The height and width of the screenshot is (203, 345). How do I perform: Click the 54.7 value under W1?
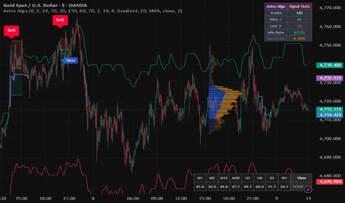pos(284,186)
